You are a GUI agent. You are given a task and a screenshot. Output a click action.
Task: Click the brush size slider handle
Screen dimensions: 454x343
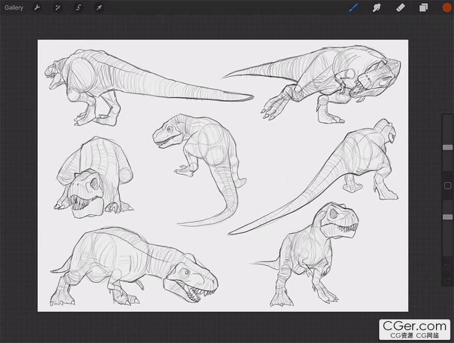tap(447, 148)
